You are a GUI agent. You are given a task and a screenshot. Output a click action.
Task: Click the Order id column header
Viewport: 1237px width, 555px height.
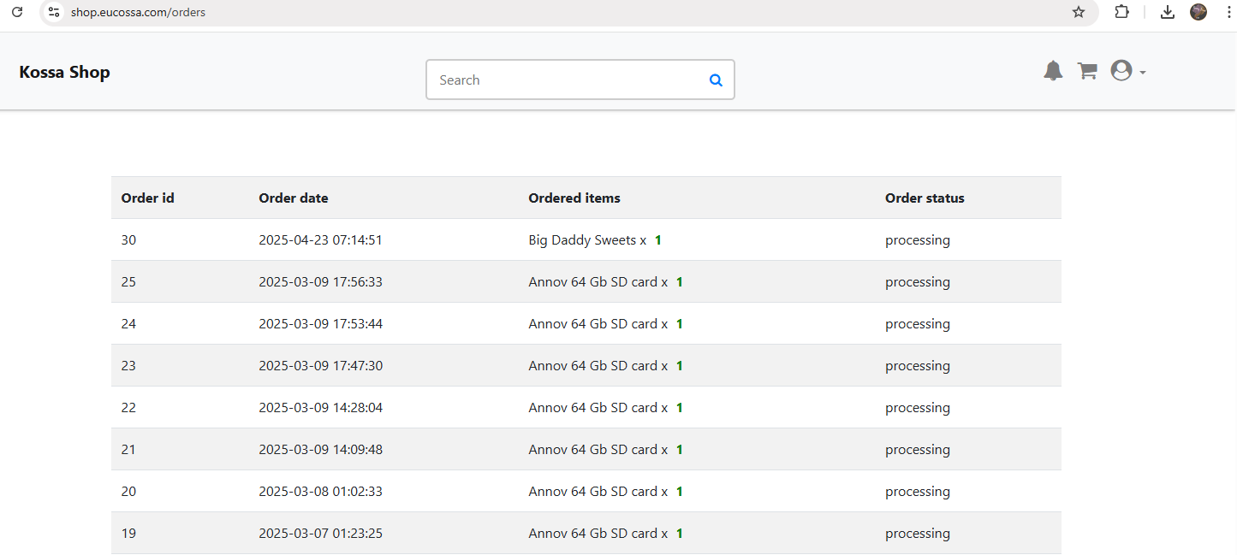(x=147, y=198)
